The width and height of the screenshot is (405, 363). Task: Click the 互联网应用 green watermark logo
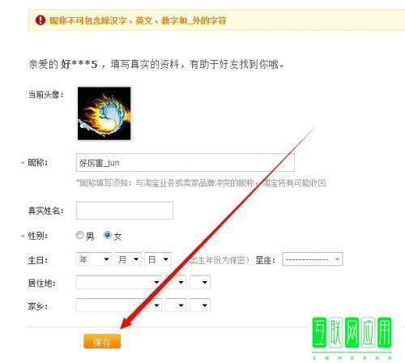pyautogui.click(x=352, y=338)
